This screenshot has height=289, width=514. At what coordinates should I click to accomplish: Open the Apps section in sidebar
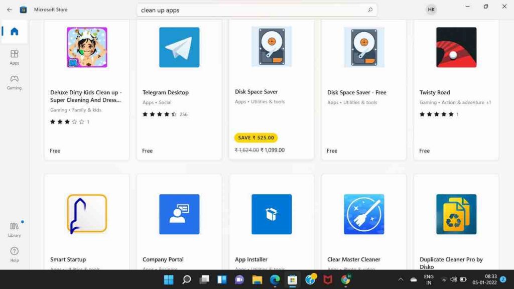14,57
